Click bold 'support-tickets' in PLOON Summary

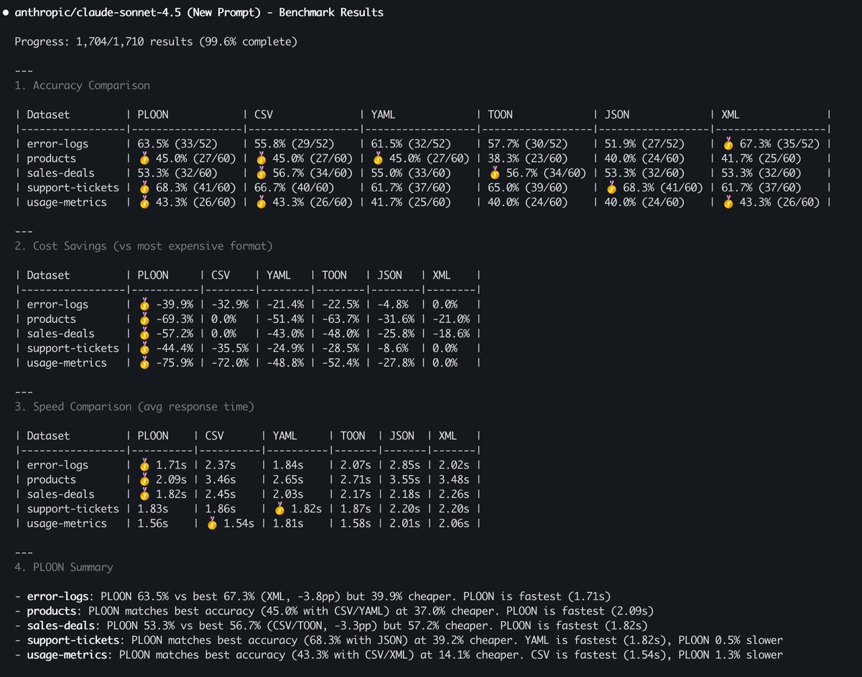coord(73,640)
